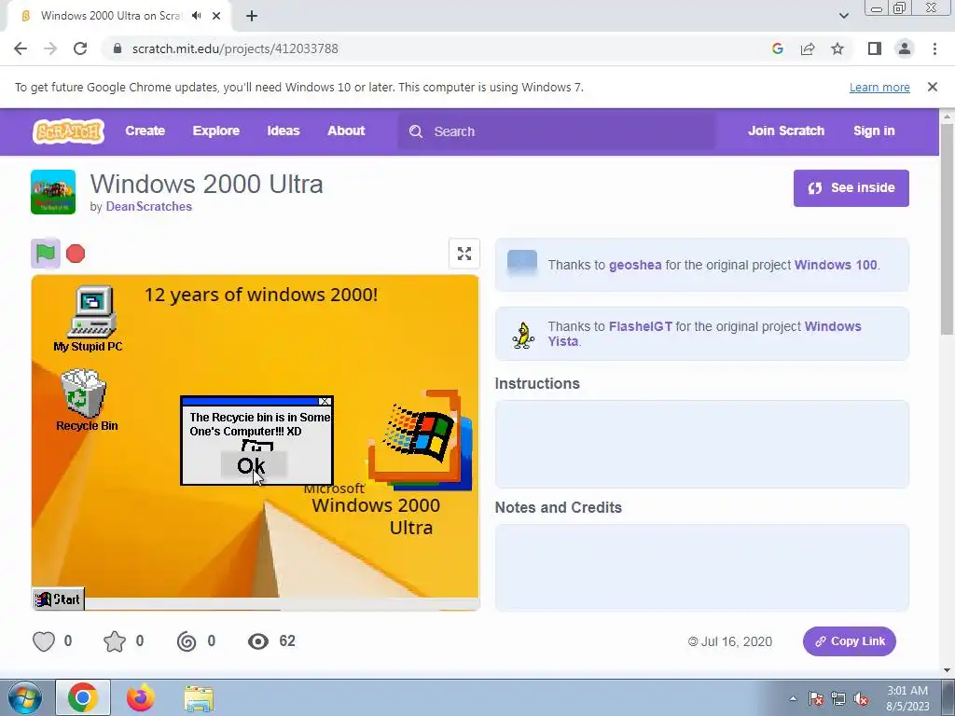Stop the project with red stop button
Screen dimensions: 955x716
point(76,254)
